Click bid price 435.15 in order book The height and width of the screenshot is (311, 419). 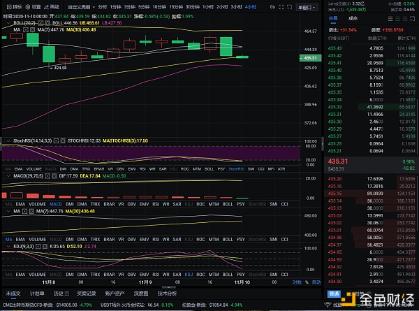point(335,194)
